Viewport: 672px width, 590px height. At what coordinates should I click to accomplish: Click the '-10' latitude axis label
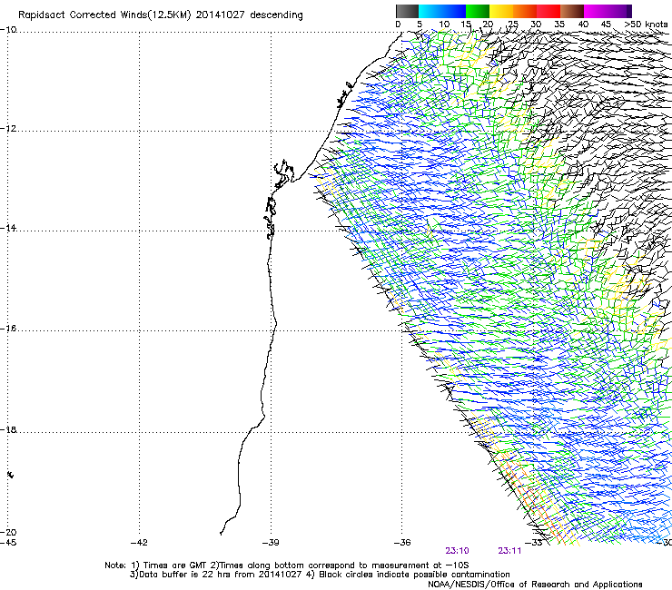coord(8,30)
